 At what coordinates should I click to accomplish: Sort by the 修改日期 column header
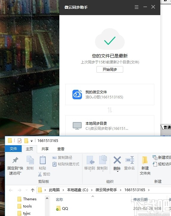(x=140, y=199)
